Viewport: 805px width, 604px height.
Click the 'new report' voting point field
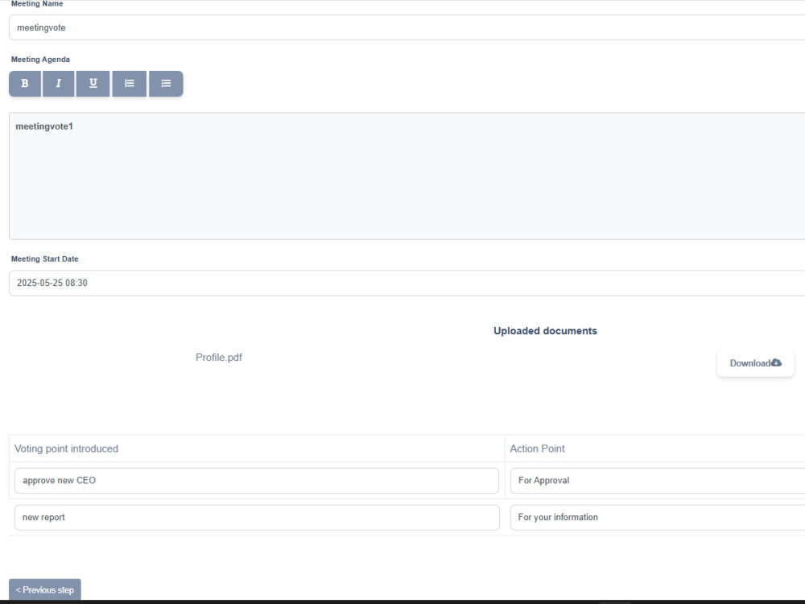click(257, 517)
